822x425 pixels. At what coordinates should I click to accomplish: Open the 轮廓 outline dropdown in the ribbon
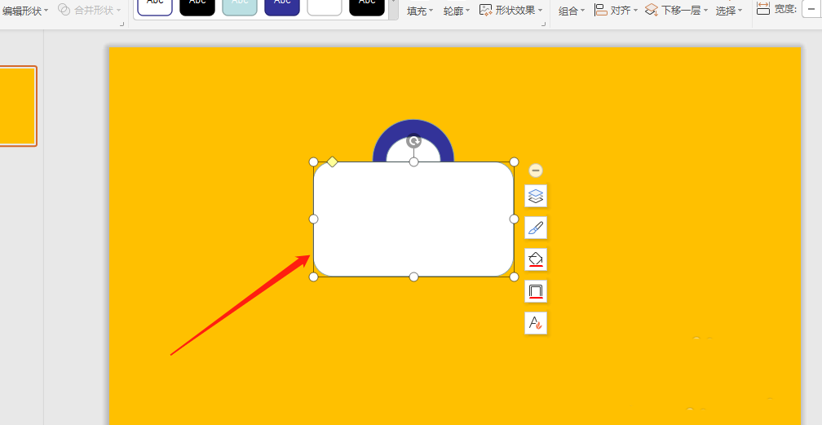457,11
